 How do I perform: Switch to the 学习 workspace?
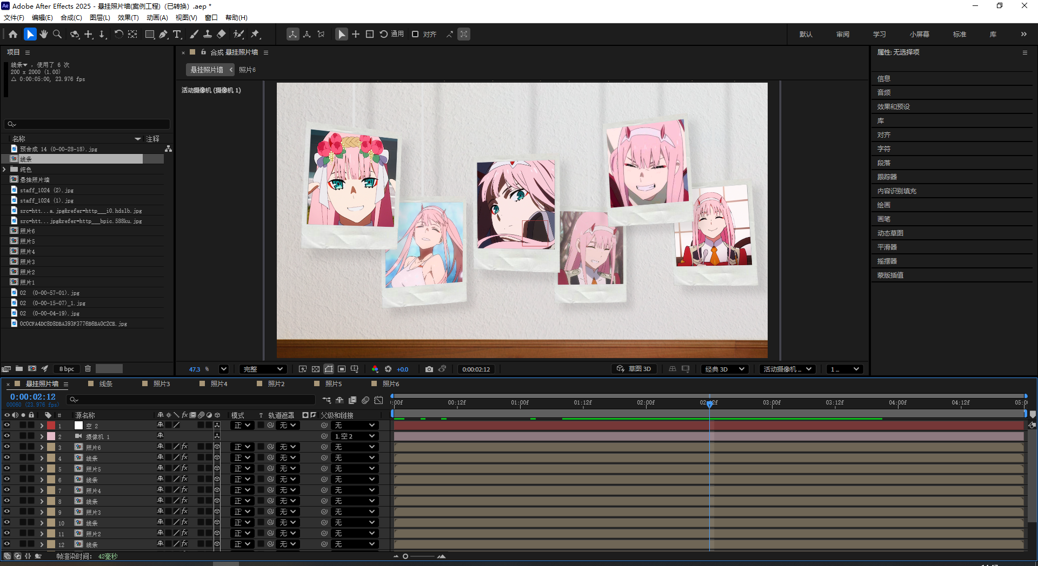coord(879,34)
